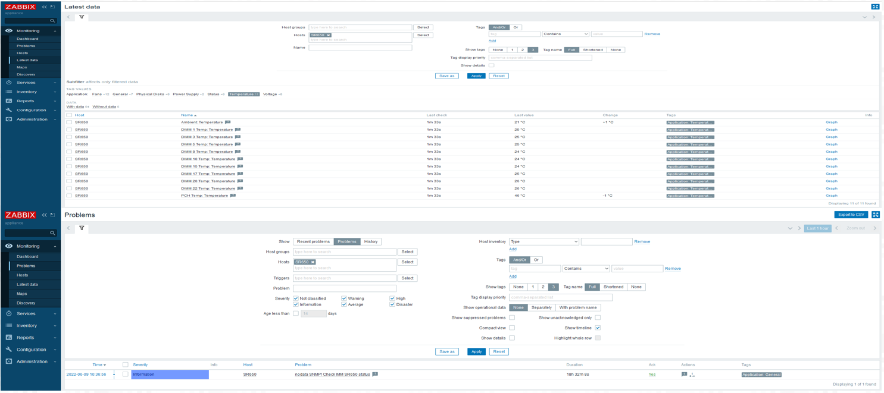Viewport: 884px width, 393px height.
Task: Open the filter funnel tab in Latest data
Action: [x=82, y=17]
